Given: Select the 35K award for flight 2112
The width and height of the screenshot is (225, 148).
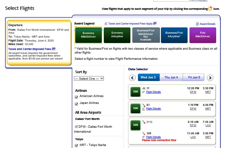Looking at the screenshot, I should 135,125.
